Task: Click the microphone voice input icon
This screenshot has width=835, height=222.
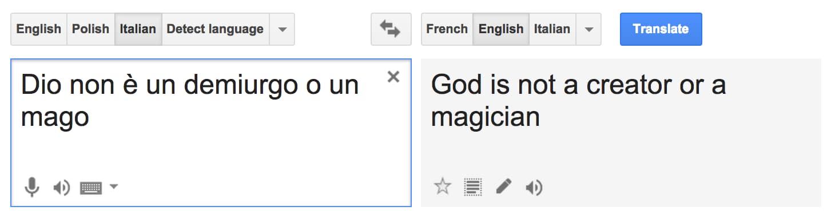Action: [32, 187]
